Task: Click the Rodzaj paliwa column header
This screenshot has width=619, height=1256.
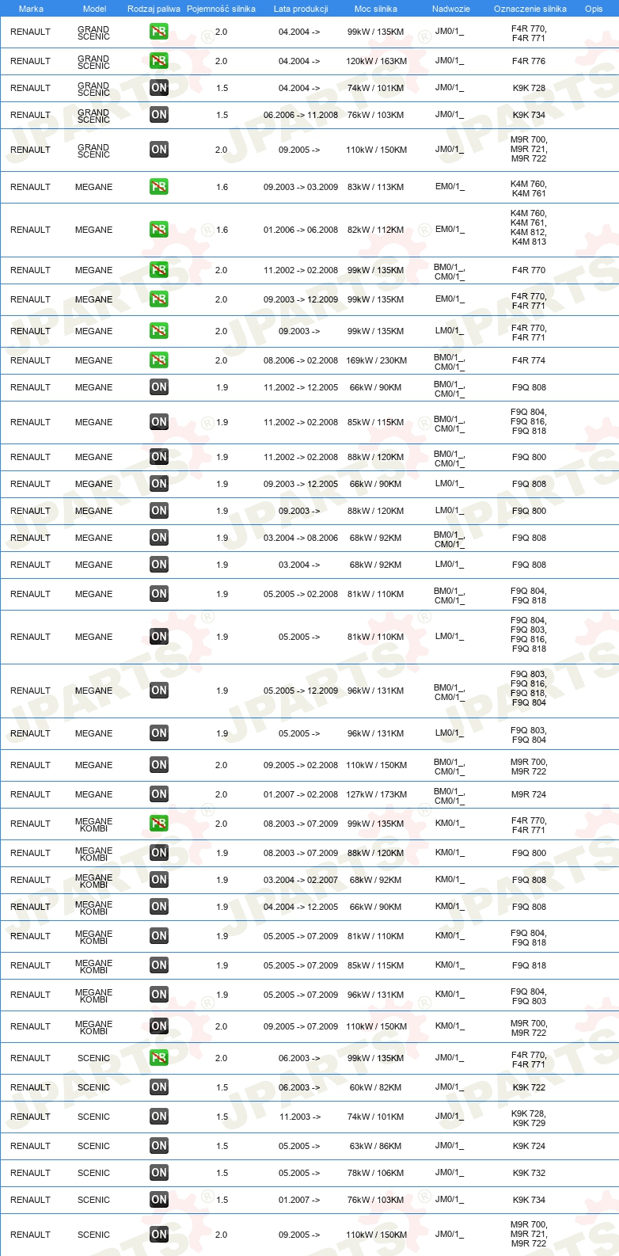Action: tap(154, 9)
